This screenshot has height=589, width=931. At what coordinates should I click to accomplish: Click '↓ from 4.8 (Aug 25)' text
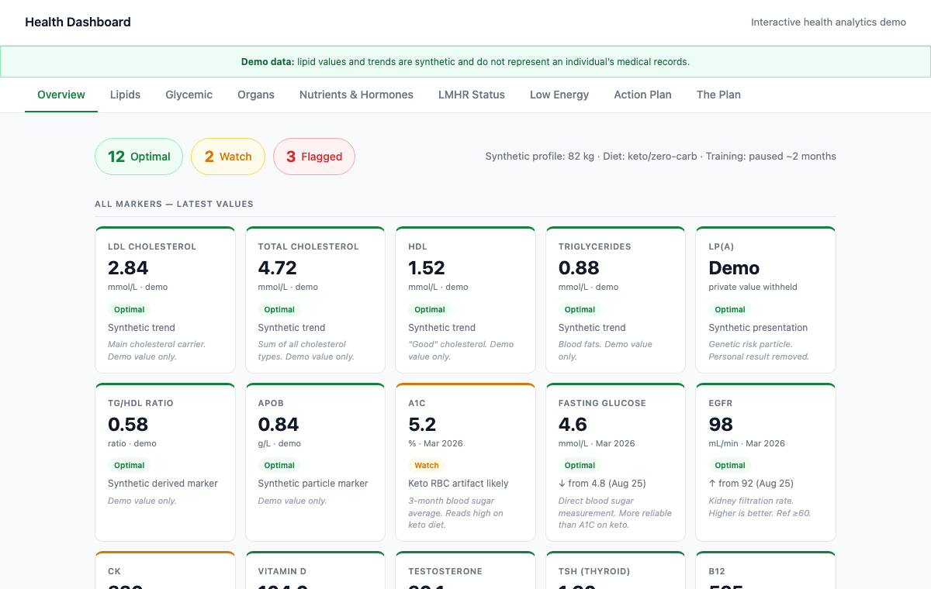coord(602,484)
